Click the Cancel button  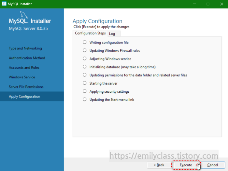[x=213, y=165]
